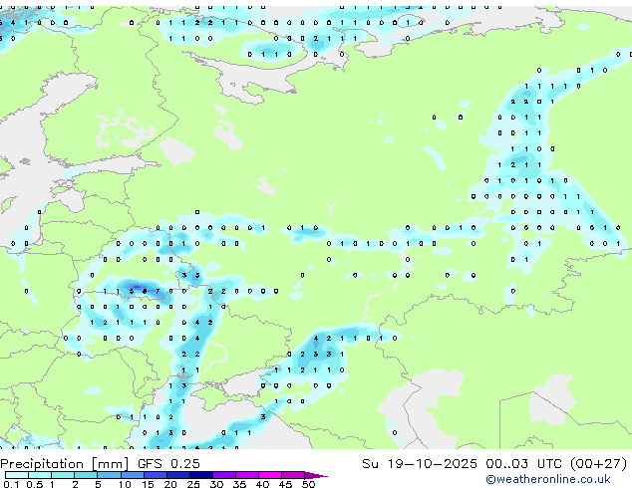
Task: Click the legend label '45'
Action: 285,484
